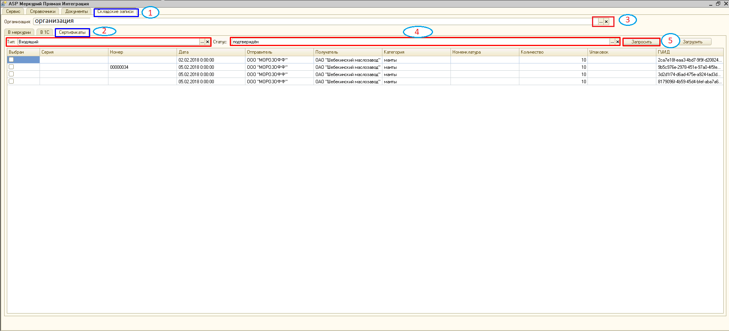Sort by the Выбран column header
This screenshot has height=331, width=729.
[x=24, y=52]
